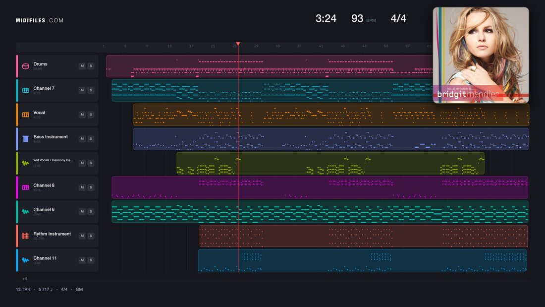Select the Bass Instrument track name

(x=51, y=137)
